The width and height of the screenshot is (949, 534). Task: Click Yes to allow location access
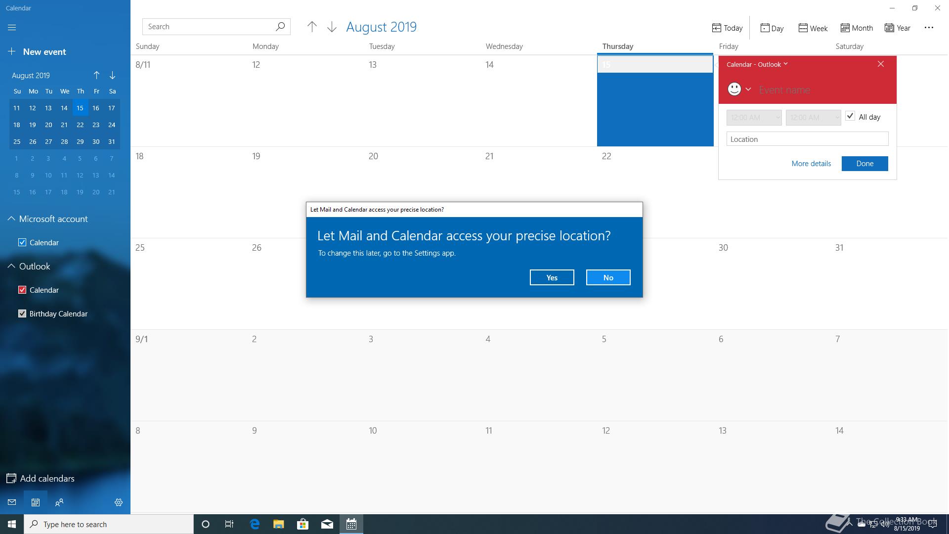[552, 277]
